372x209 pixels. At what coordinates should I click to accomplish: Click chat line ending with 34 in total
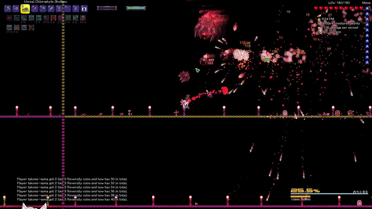pos(72,187)
